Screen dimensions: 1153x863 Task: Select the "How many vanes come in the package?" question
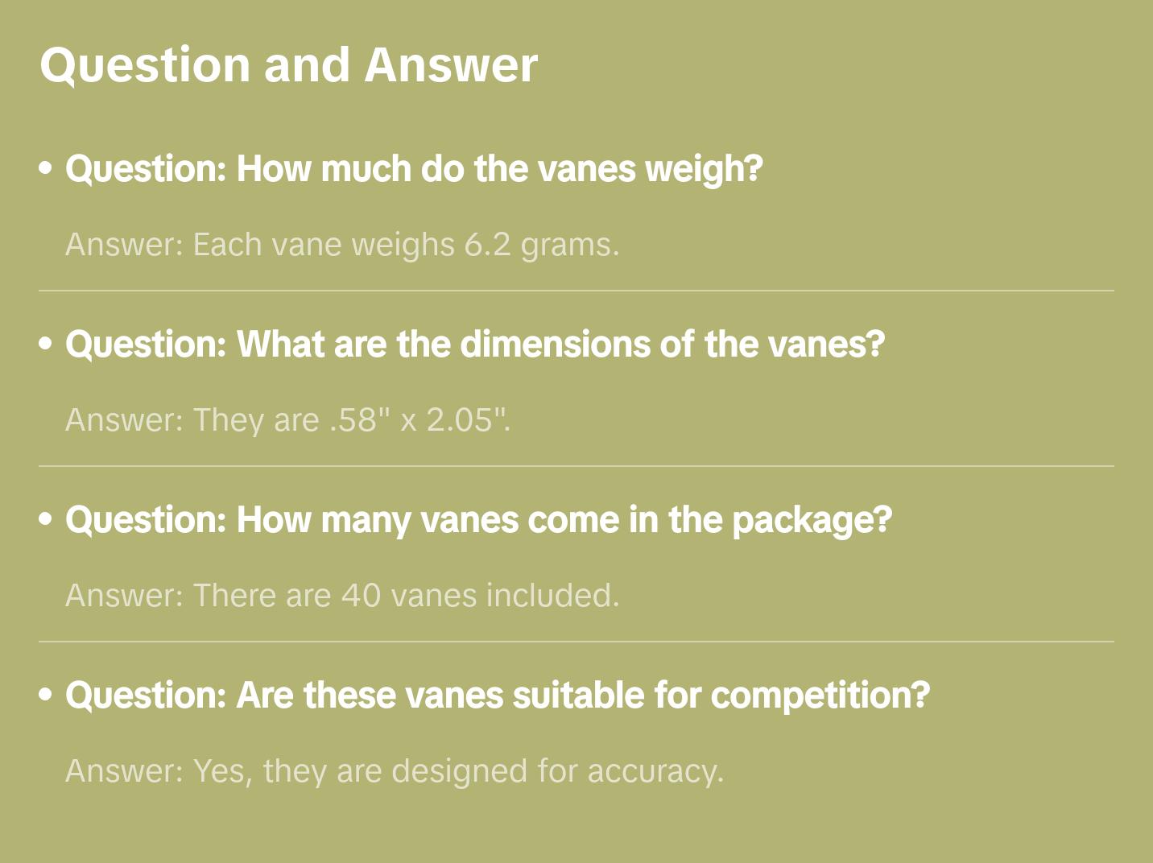478,520
